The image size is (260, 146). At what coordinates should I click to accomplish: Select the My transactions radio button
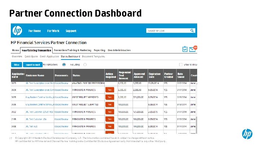[x=64, y=65]
